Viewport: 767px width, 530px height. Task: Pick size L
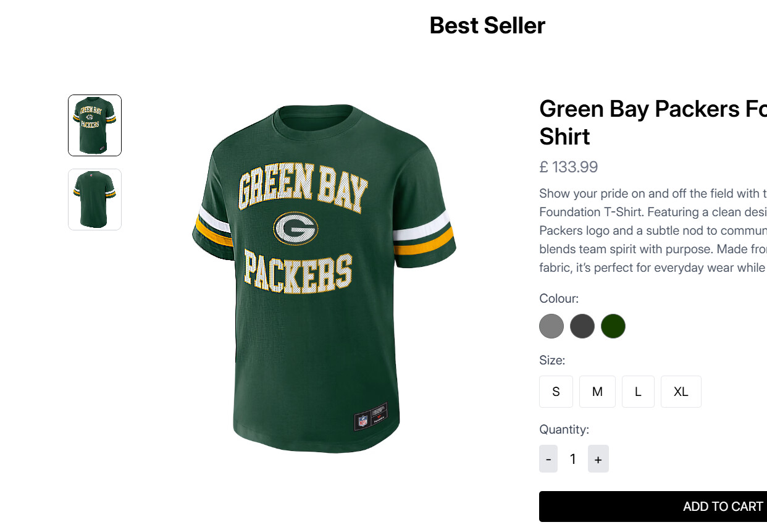[638, 392]
